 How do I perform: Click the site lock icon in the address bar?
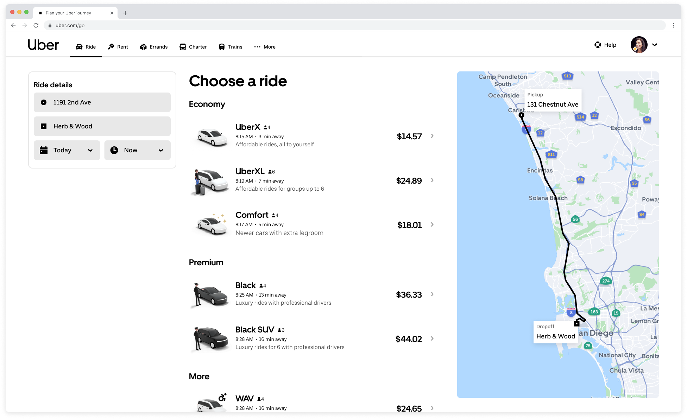coord(50,25)
